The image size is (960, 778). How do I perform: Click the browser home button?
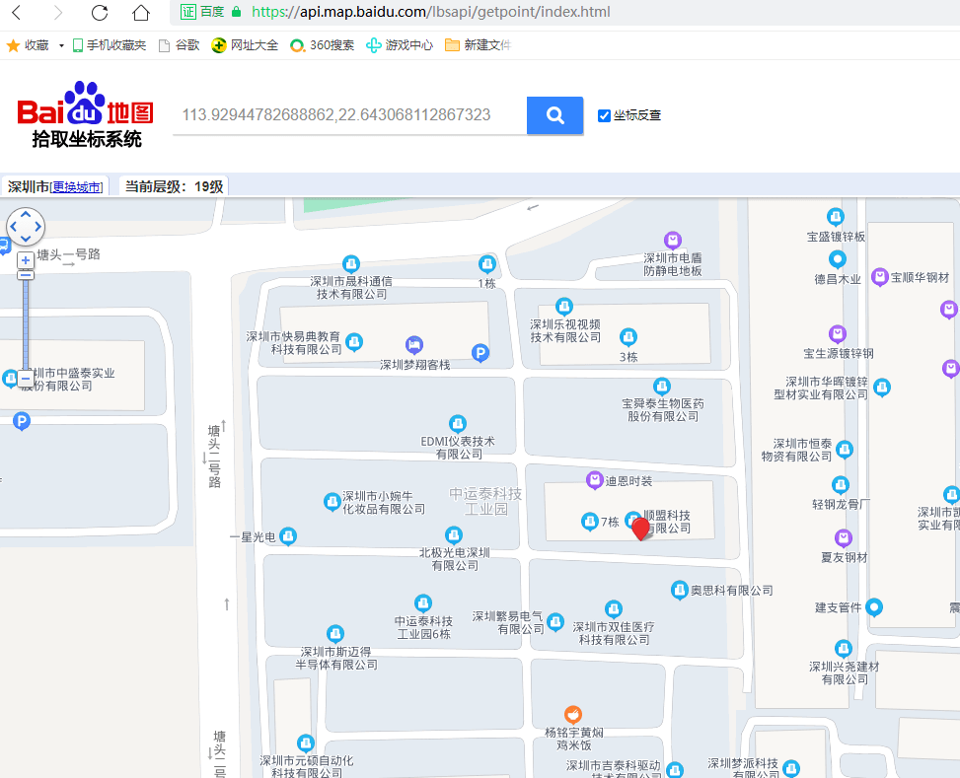coord(141,12)
